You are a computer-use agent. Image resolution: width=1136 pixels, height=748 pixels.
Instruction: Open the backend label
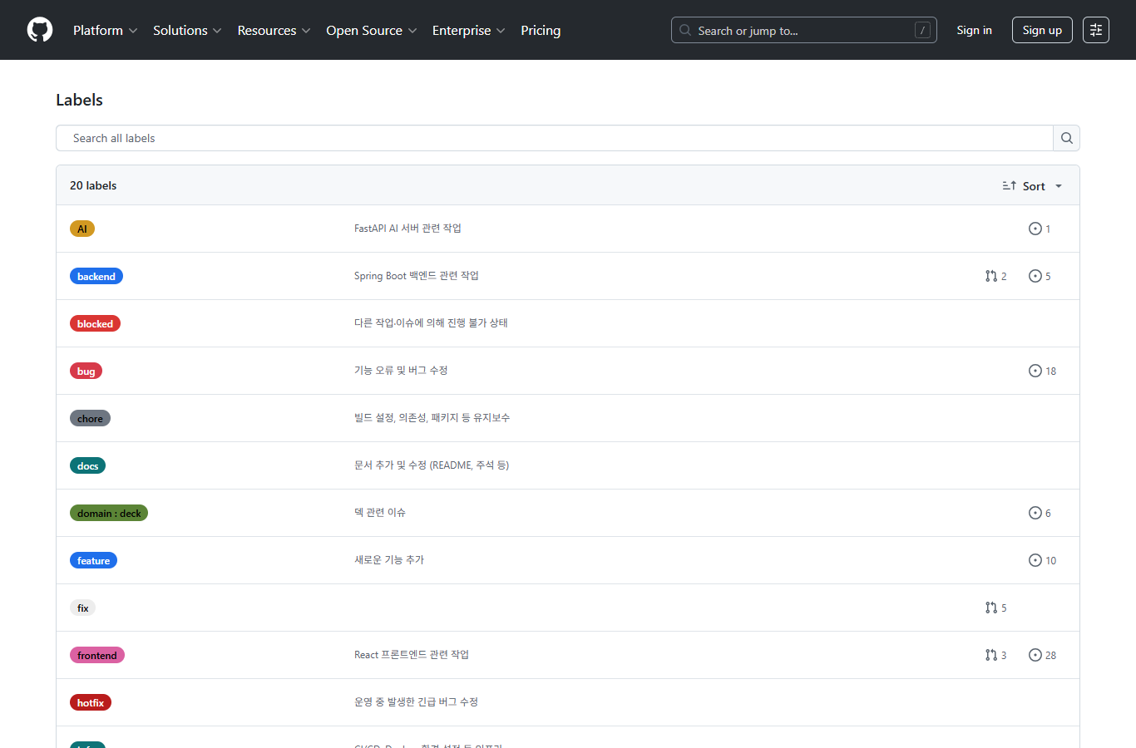click(96, 276)
